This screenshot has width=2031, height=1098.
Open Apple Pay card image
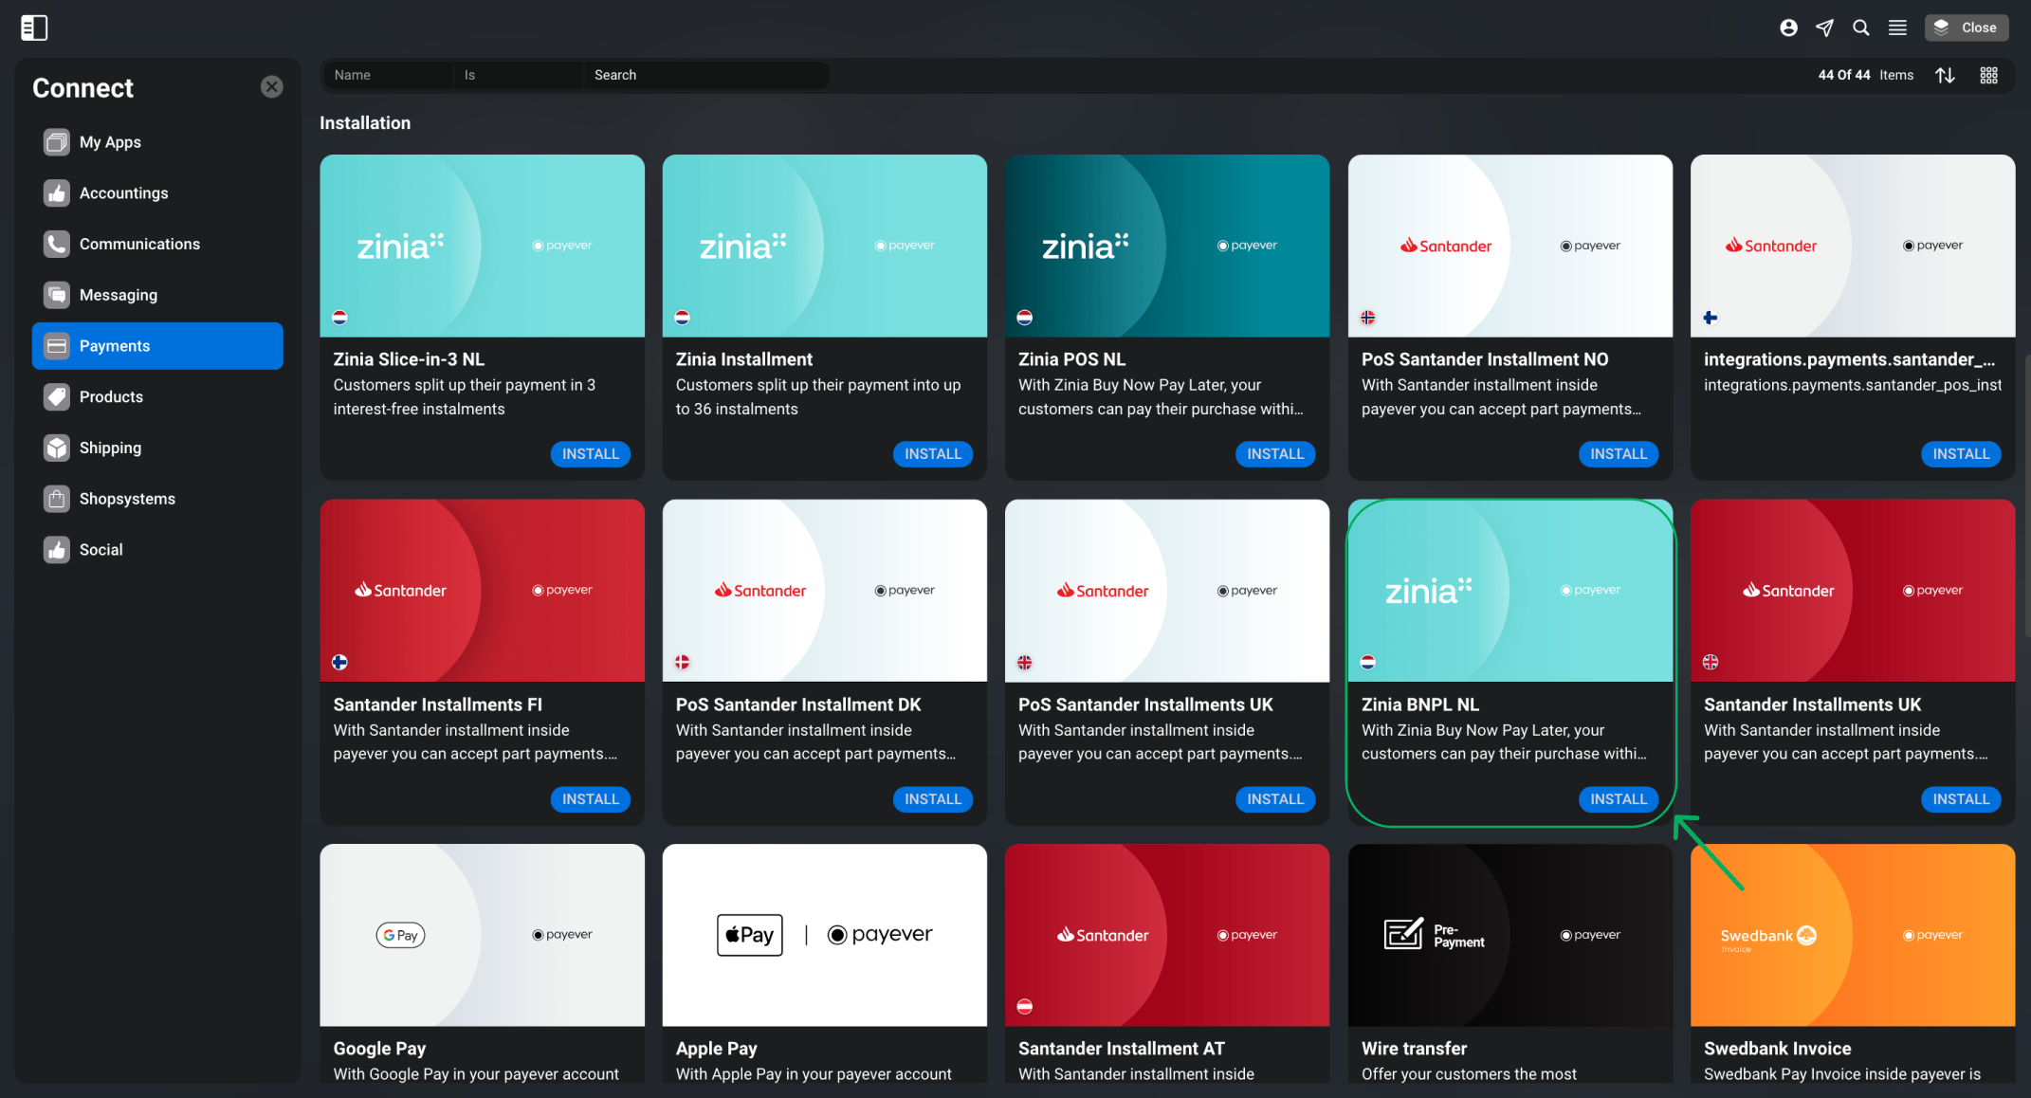click(x=825, y=935)
